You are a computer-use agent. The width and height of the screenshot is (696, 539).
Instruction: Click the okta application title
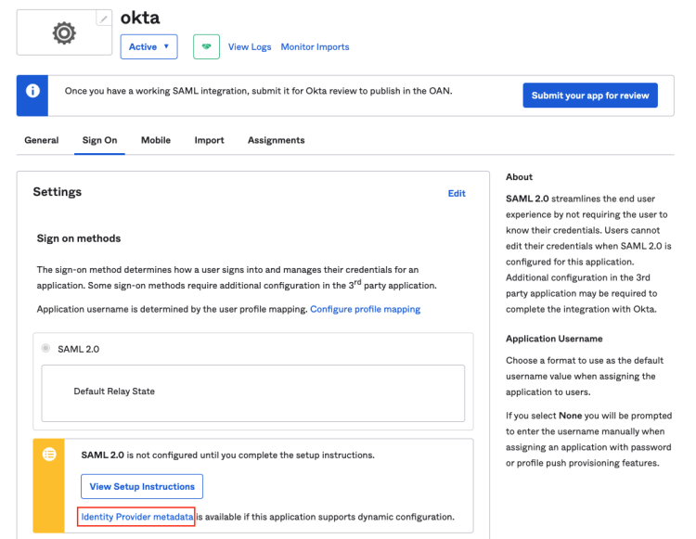point(140,18)
